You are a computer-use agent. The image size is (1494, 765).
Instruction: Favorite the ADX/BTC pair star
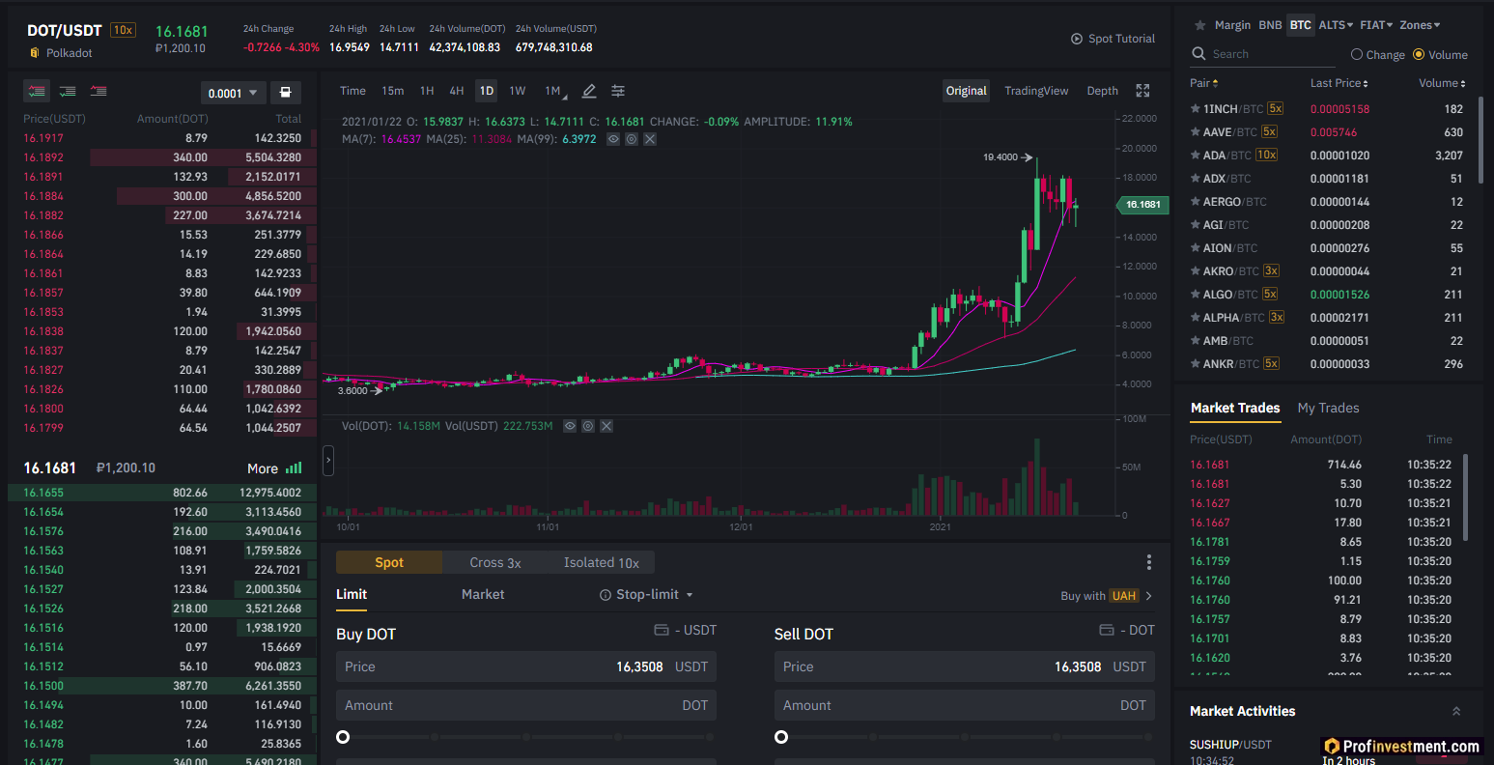[1196, 179]
